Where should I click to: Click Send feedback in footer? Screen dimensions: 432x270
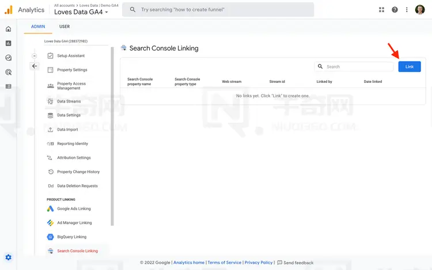(295, 263)
